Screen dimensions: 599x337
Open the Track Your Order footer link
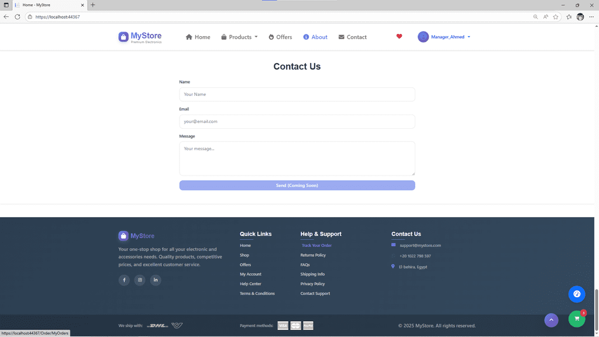click(316, 245)
